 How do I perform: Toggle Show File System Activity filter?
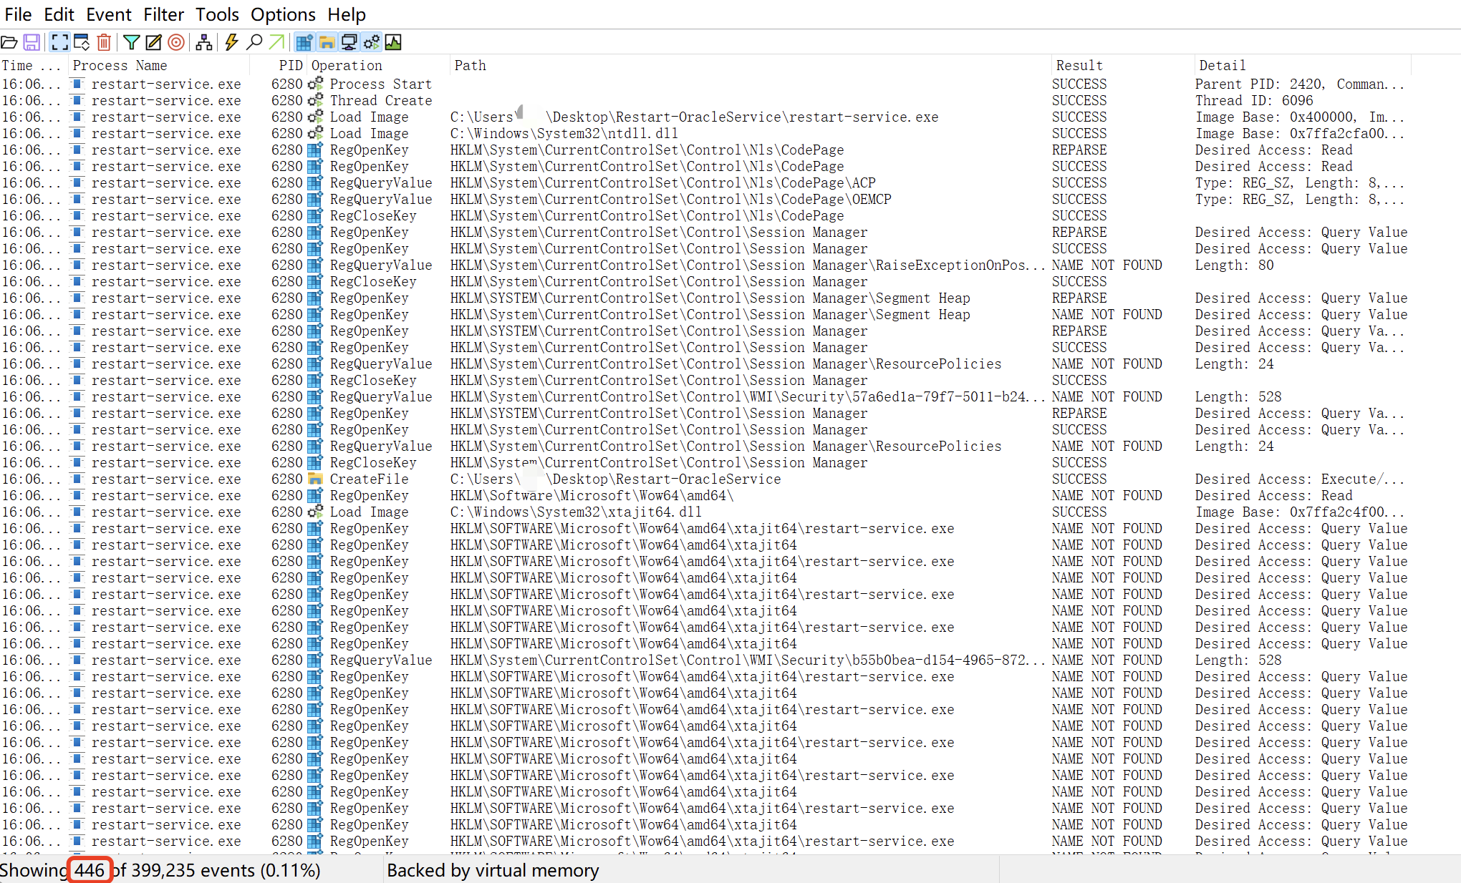pyautogui.click(x=327, y=43)
